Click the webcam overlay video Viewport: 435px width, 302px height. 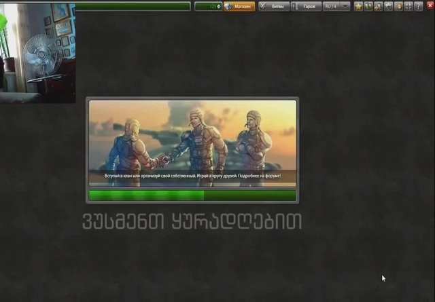click(x=38, y=53)
